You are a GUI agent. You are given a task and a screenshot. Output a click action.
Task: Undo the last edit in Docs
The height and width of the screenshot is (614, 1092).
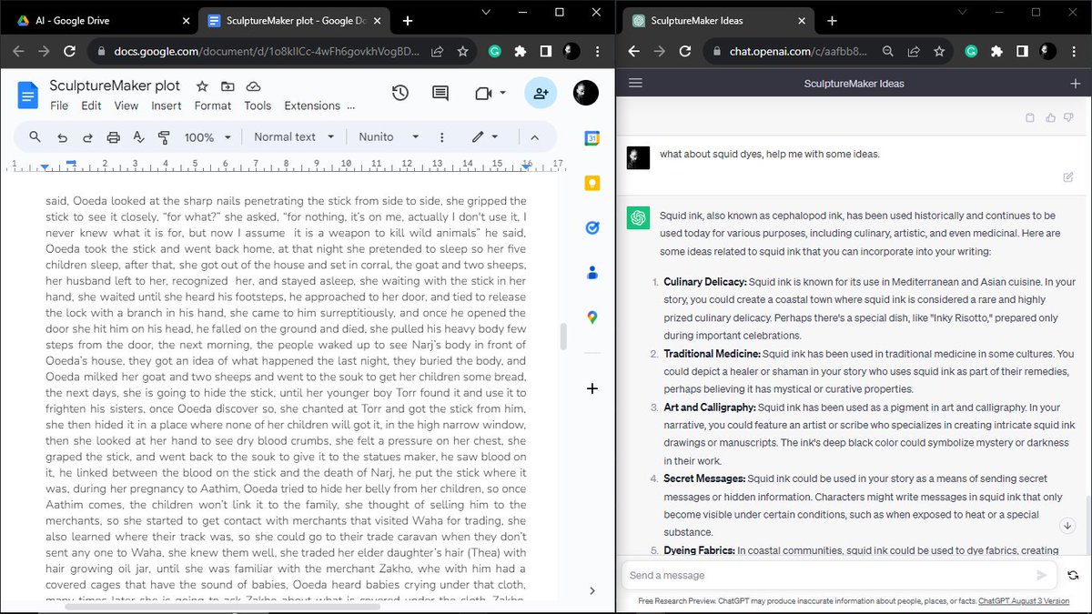(x=62, y=137)
